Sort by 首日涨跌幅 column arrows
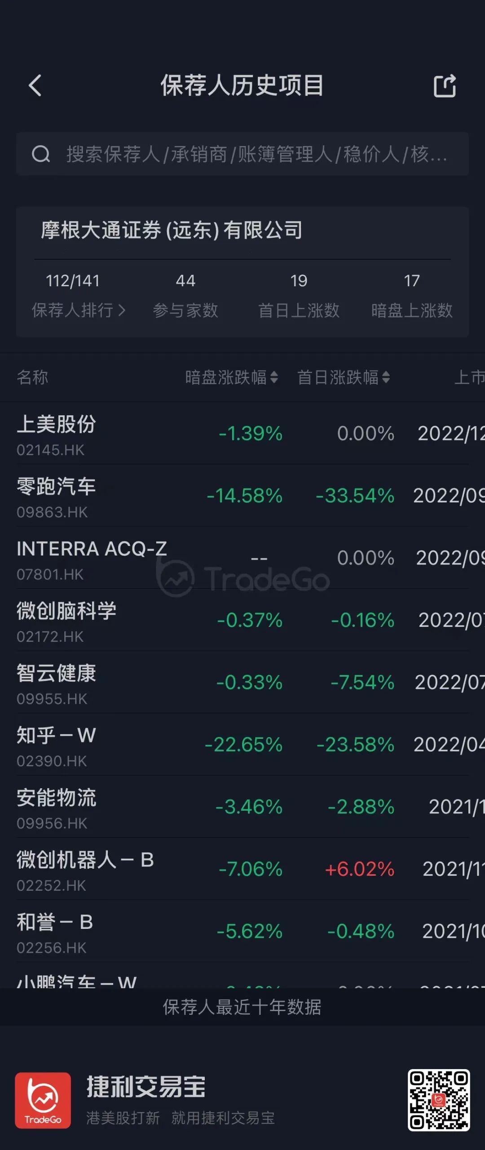The image size is (485, 1150). coord(386,377)
